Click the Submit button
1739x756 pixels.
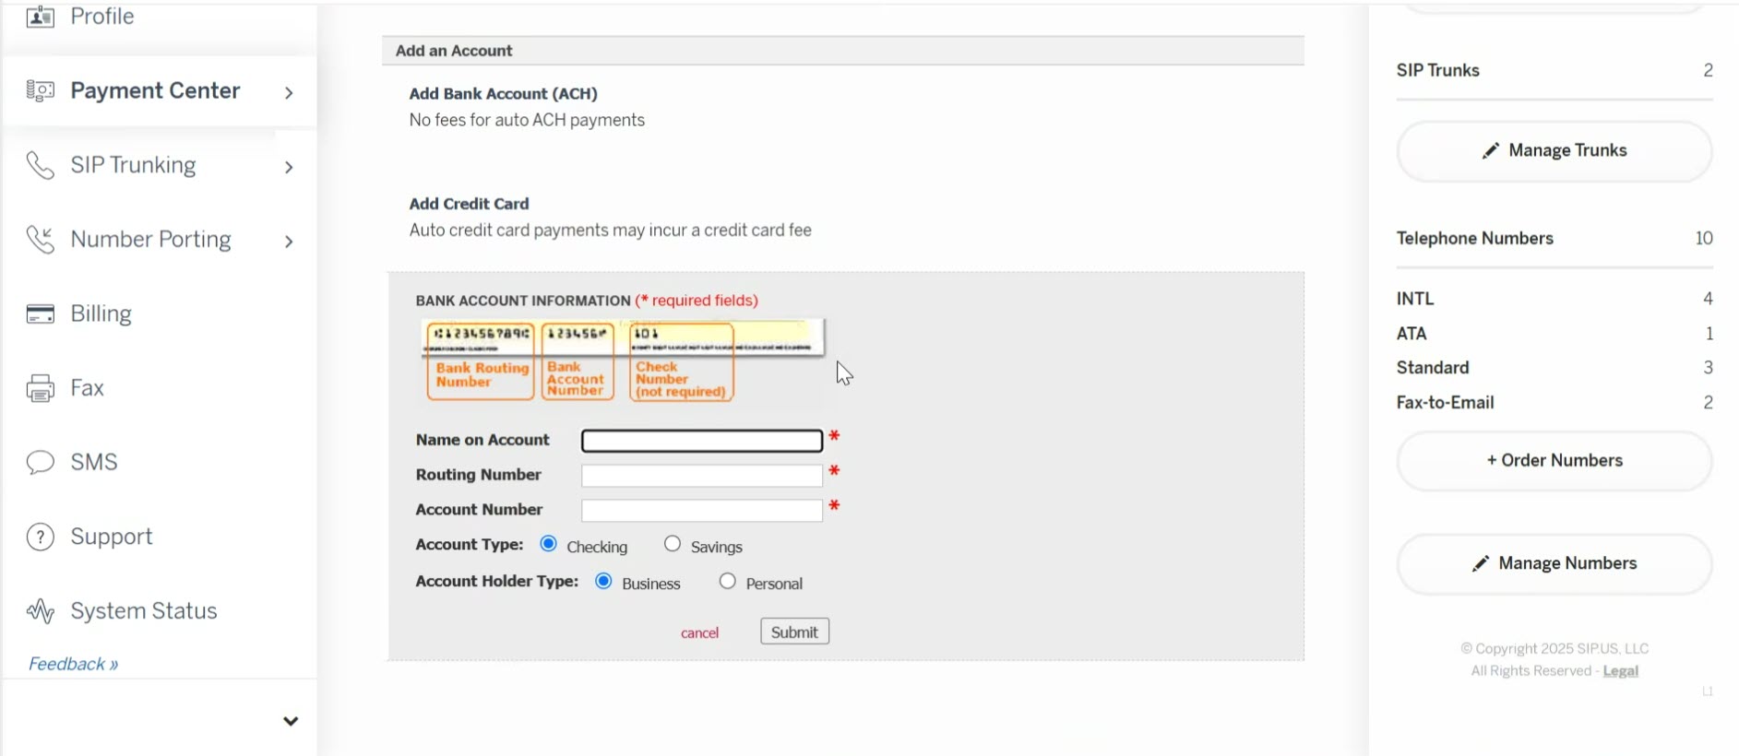(794, 632)
